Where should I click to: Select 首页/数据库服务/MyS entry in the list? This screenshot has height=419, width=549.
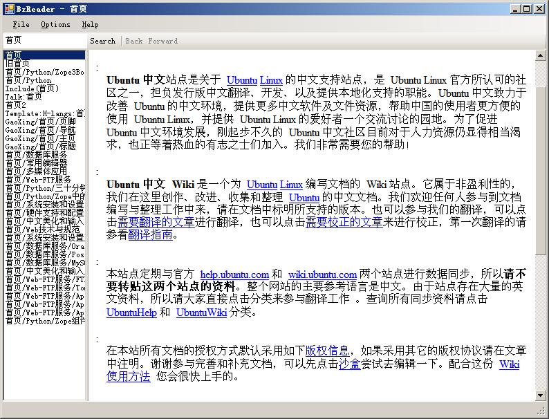[x=44, y=263]
